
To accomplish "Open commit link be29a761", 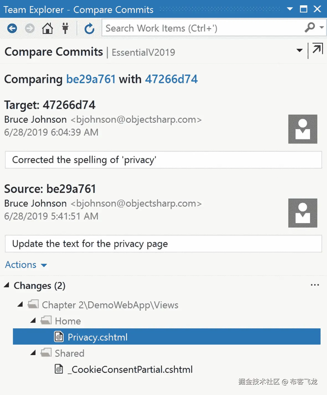I will pos(91,79).
